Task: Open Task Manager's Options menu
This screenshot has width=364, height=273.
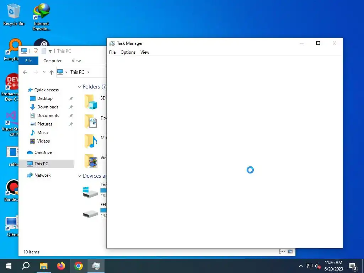Action: click(x=128, y=52)
